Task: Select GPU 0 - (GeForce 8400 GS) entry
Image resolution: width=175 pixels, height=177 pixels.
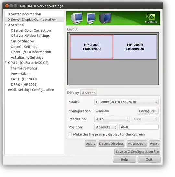Action: [28, 63]
